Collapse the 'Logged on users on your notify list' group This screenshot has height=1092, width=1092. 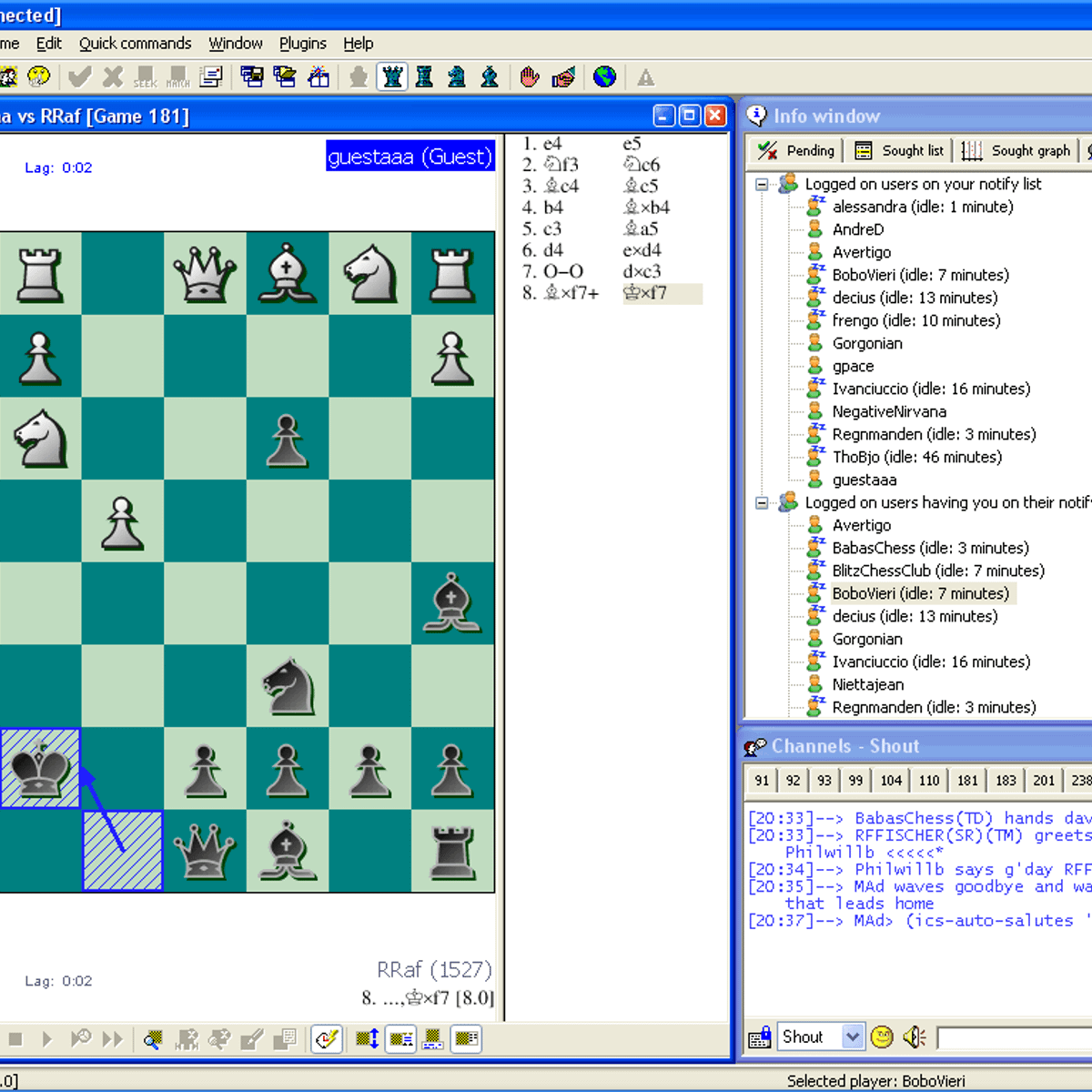coord(762,183)
